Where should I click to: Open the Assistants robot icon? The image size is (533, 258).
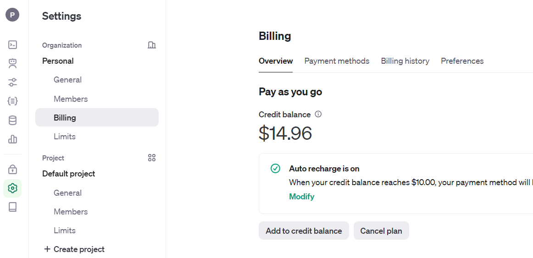pyautogui.click(x=13, y=63)
